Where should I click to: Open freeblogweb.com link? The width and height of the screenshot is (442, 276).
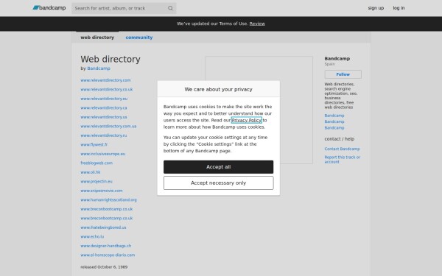click(x=97, y=163)
